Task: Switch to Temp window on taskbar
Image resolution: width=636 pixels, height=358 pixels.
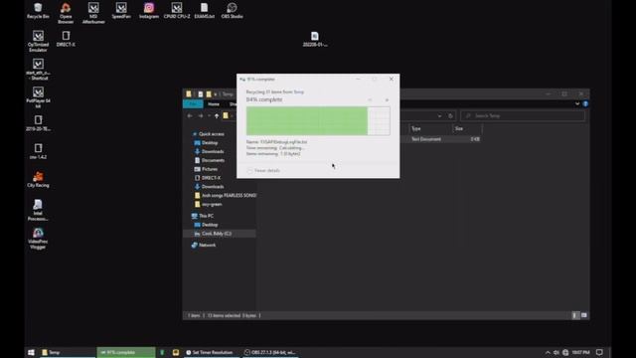Action: pyautogui.click(x=68, y=352)
